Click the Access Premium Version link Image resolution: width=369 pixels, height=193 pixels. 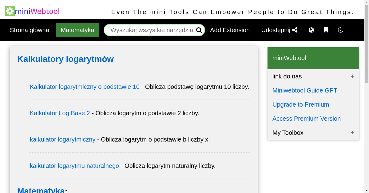tap(306, 119)
